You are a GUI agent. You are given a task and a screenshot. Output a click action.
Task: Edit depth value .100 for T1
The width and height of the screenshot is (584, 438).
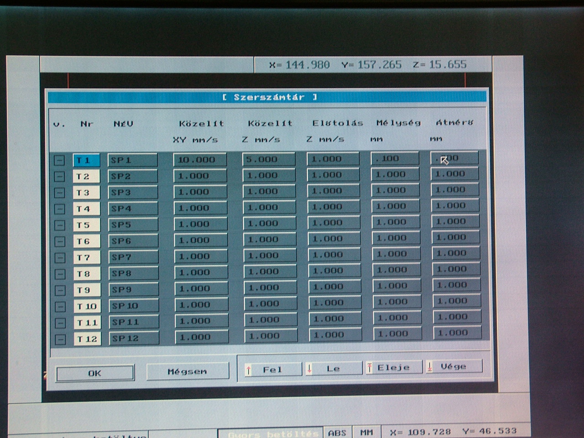click(x=394, y=158)
